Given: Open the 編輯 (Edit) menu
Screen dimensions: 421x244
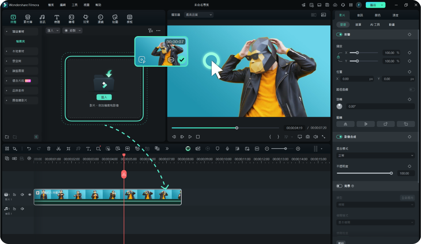Looking at the screenshot, I should [x=63, y=5].
